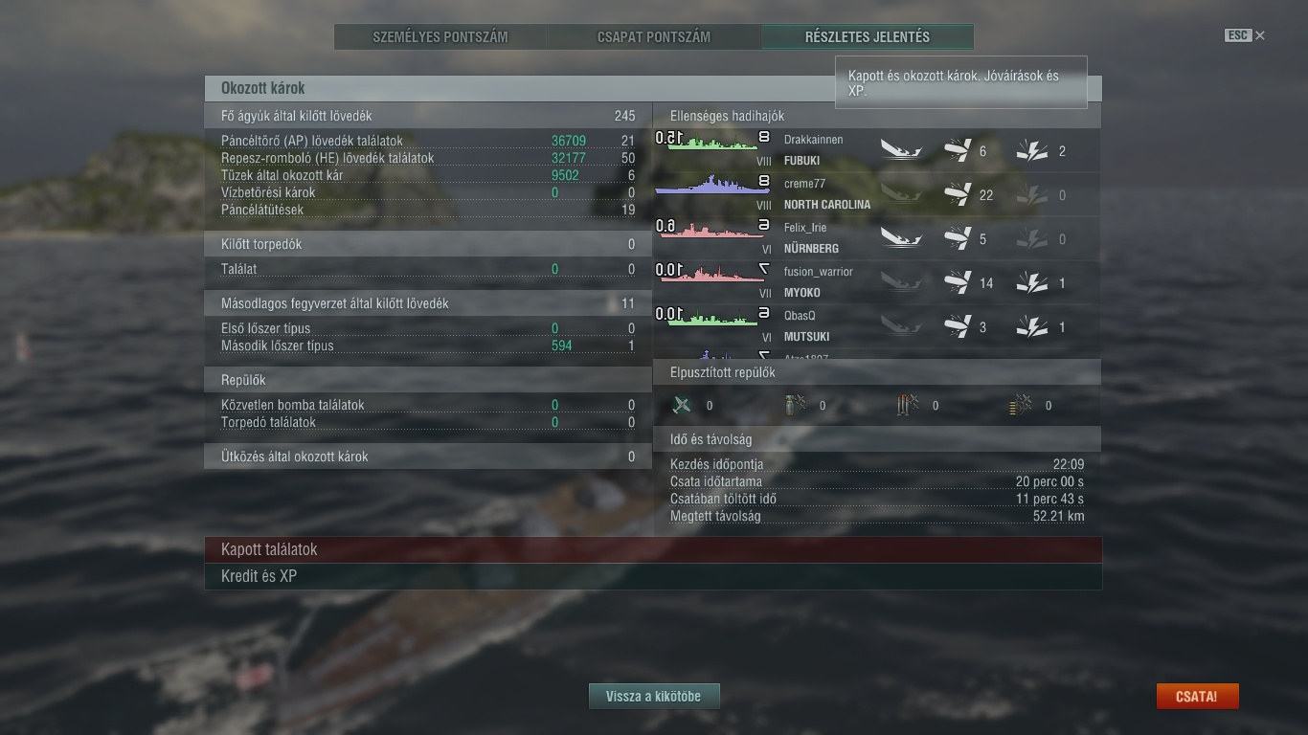Click the sunk-ship icon in the Fubuki row
The height and width of the screenshot is (735, 1308).
(901, 150)
